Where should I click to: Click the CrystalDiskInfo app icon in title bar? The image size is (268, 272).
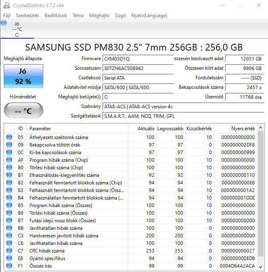[x=7, y=6]
